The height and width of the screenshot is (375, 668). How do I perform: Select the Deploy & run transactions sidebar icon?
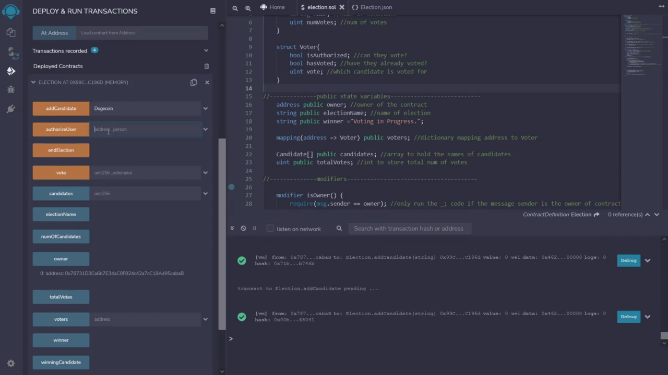(11, 71)
